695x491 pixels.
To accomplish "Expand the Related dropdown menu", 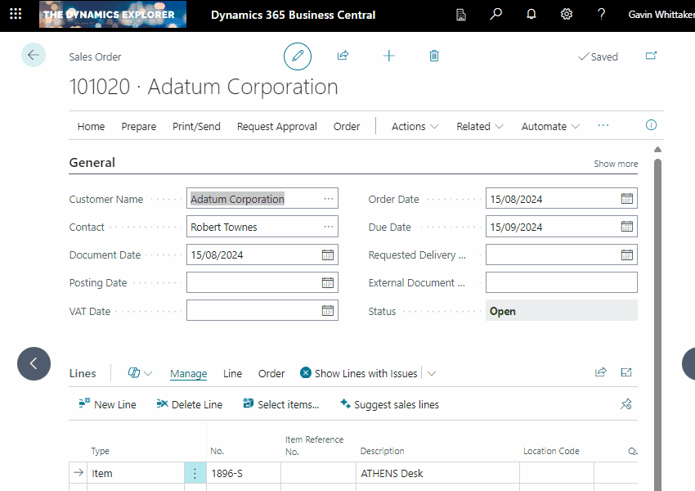I will click(x=479, y=126).
